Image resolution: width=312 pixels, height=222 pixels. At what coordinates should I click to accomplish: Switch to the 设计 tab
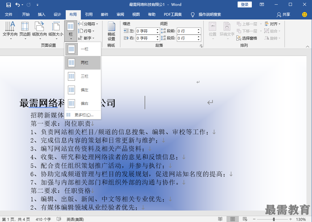pyautogui.click(x=57, y=15)
